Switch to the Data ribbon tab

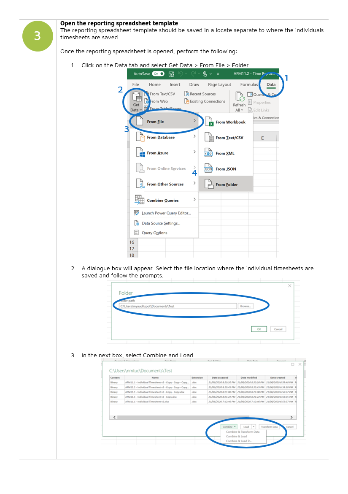coord(270,84)
